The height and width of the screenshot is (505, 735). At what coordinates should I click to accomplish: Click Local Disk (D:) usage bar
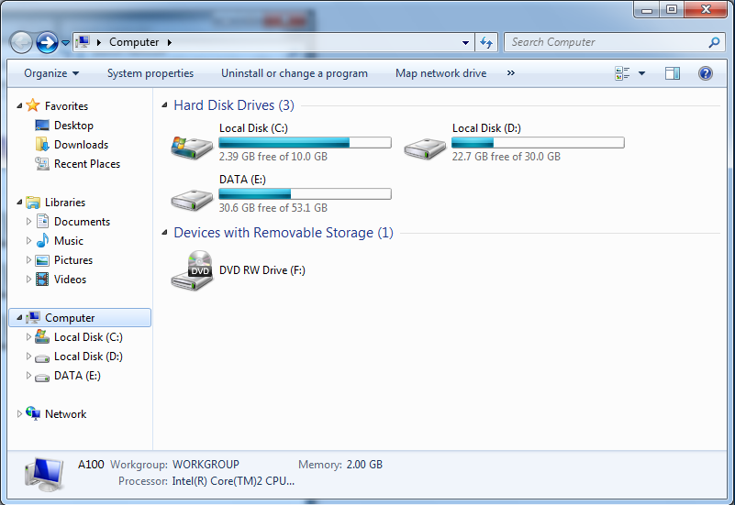538,143
